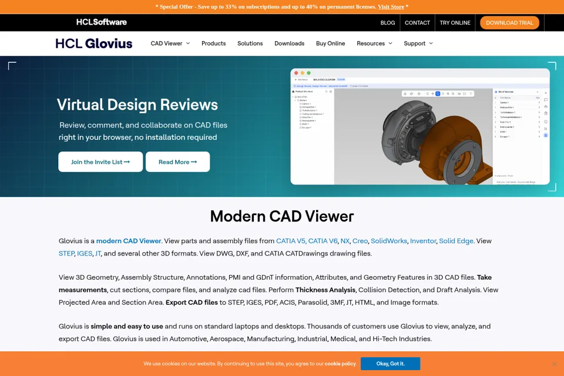Screen dimensions: 564x376
Task: Click the bold Thickness Analysis text
Action: pos(325,290)
